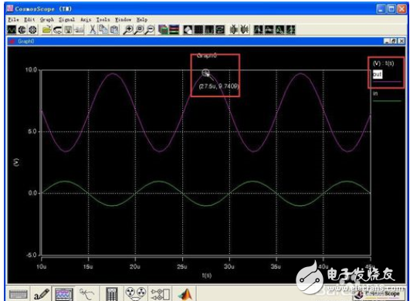Restore down the Graph0 inner window
Screen dimensions: 410x301
(x=394, y=41)
